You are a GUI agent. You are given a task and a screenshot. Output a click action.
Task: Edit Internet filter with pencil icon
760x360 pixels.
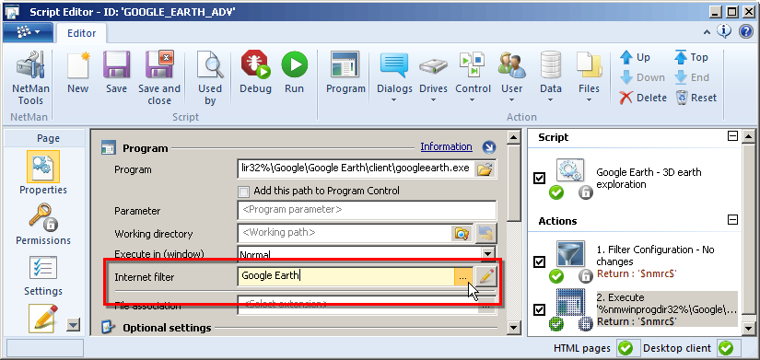click(486, 275)
